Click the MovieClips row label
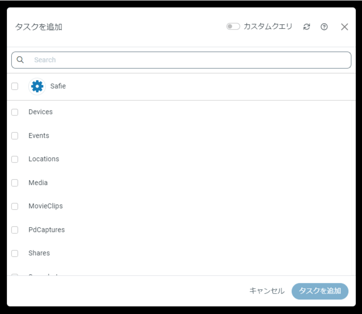Image resolution: width=362 pixels, height=314 pixels. click(46, 206)
